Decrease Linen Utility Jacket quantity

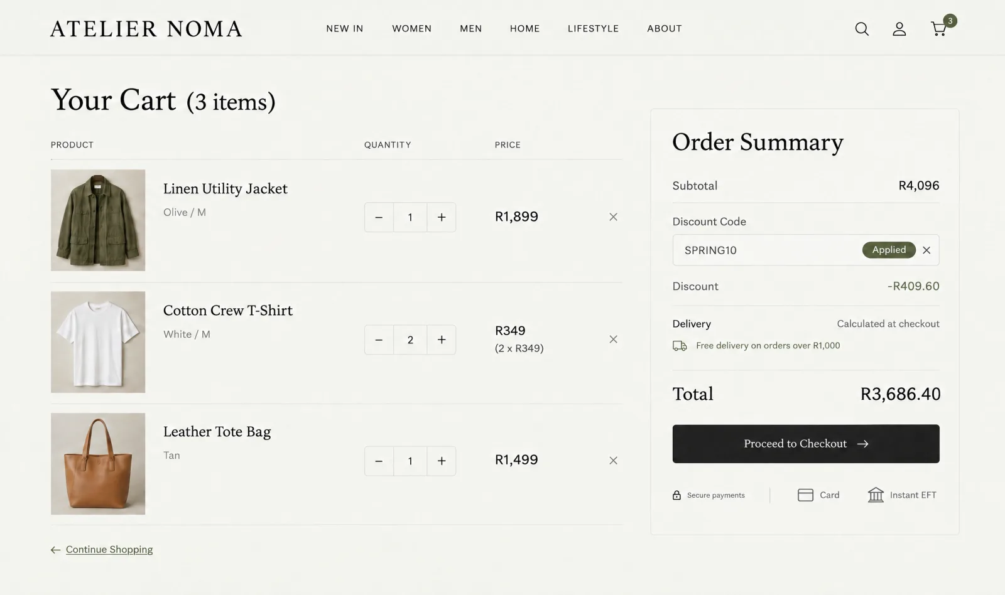pyautogui.click(x=379, y=217)
